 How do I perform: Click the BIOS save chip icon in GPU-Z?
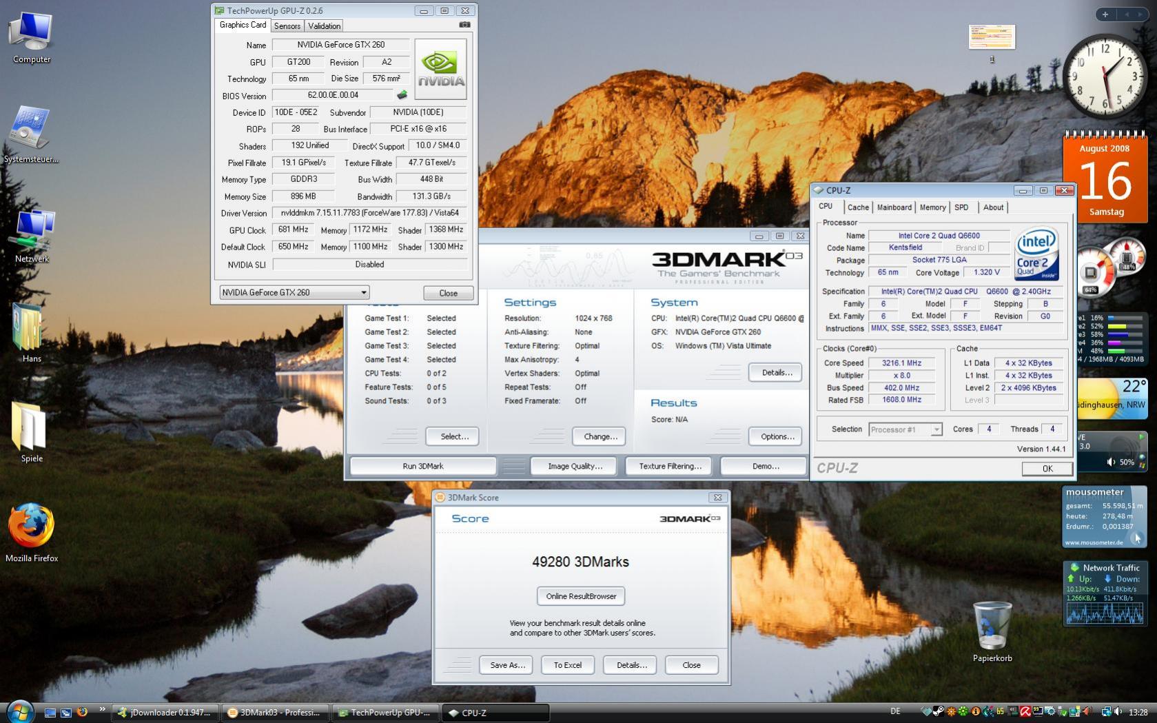[402, 95]
